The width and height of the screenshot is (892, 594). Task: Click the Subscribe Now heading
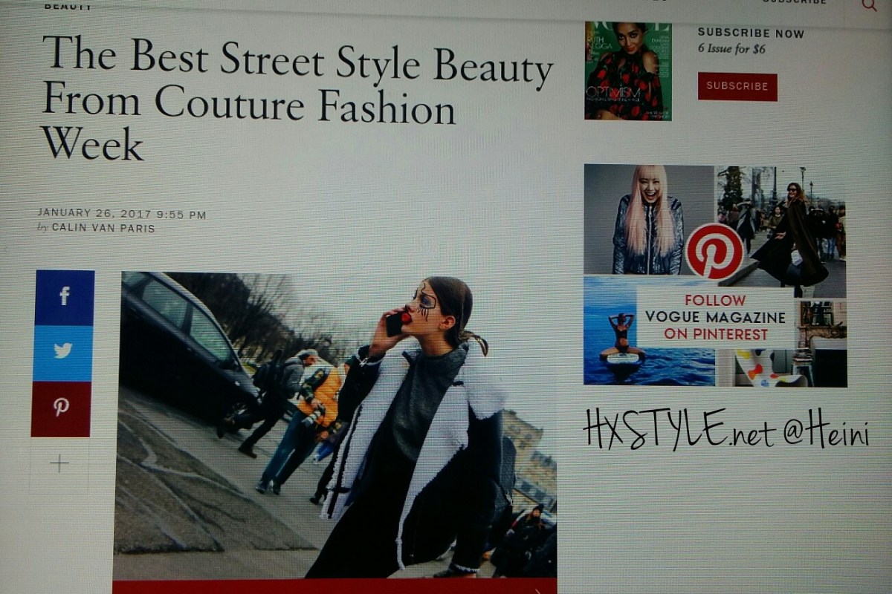coord(751,33)
